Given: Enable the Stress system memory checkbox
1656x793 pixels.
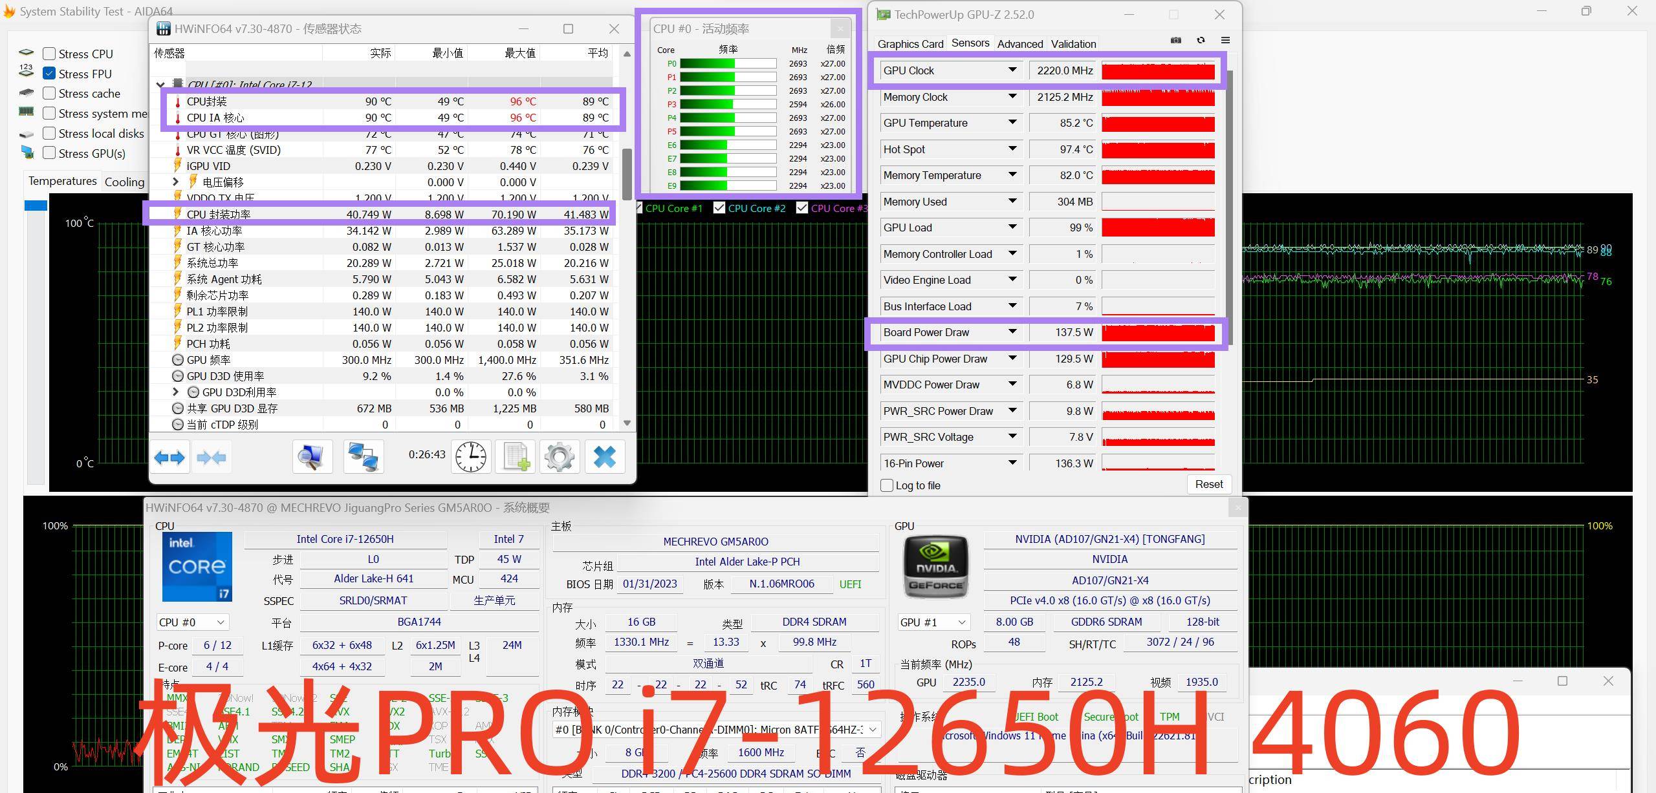Looking at the screenshot, I should click(49, 114).
